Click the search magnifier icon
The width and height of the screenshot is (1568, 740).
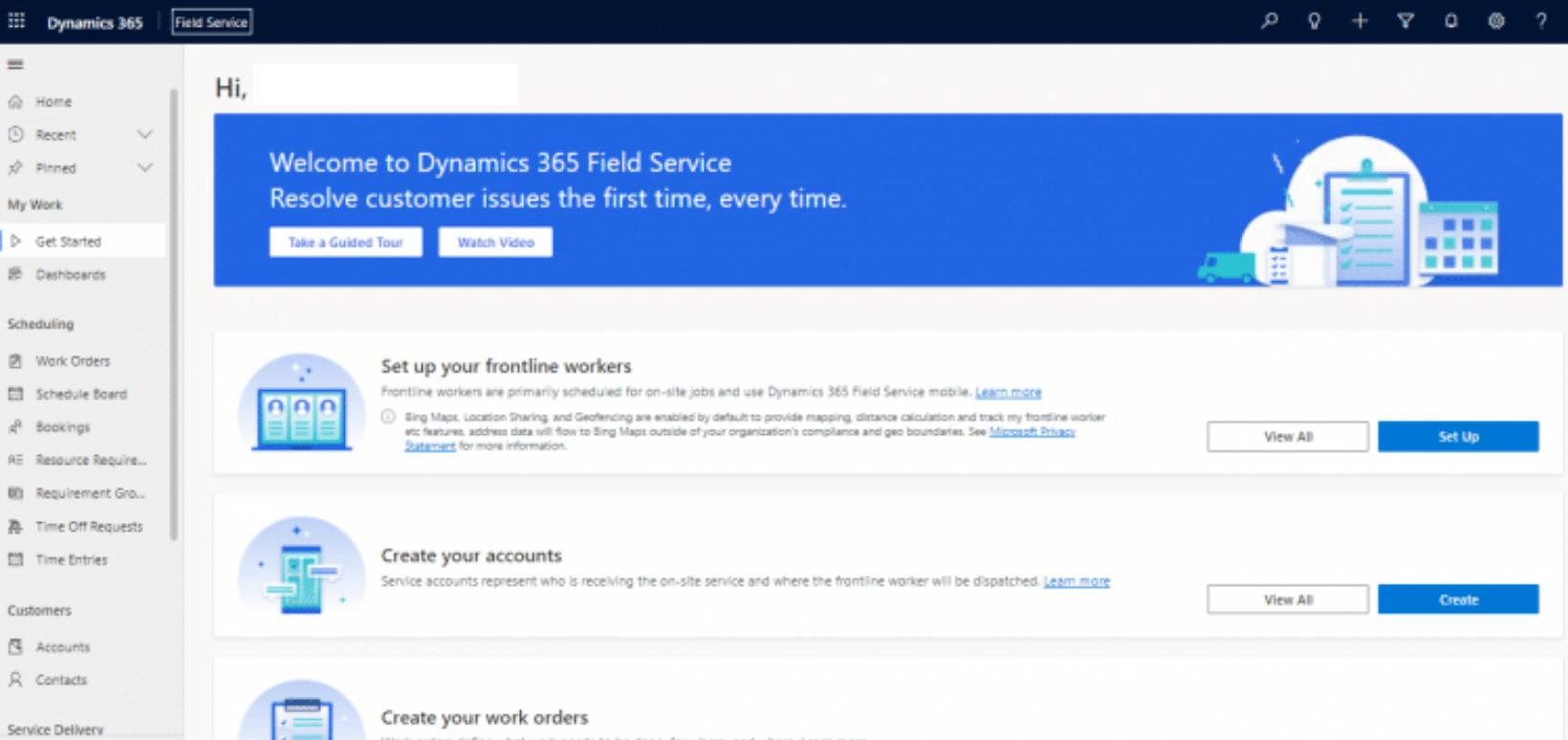pos(1269,21)
